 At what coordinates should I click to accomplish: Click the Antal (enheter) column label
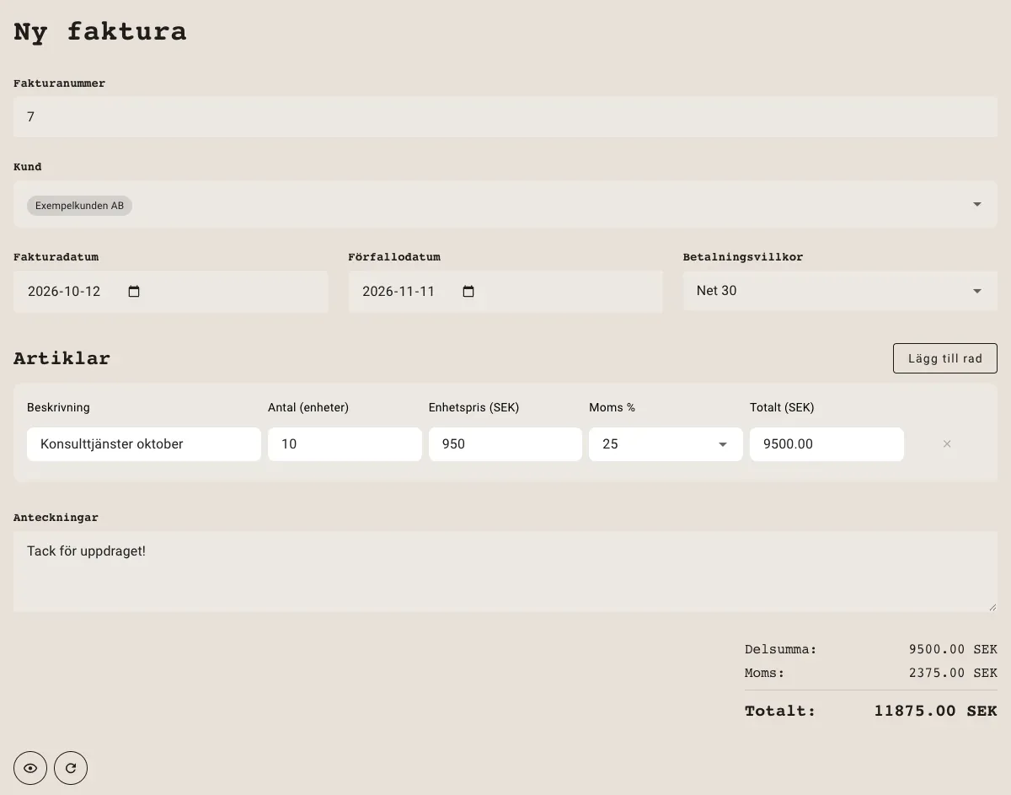tap(308, 407)
